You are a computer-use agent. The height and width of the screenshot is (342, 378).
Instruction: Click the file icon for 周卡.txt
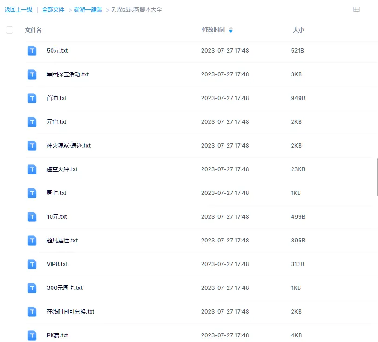32,193
